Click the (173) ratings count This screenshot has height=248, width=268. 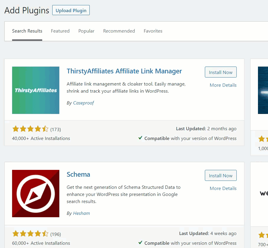pyautogui.click(x=55, y=129)
